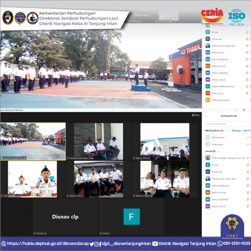Click the Twitter bird icon in the footer

pyautogui.click(x=92, y=244)
